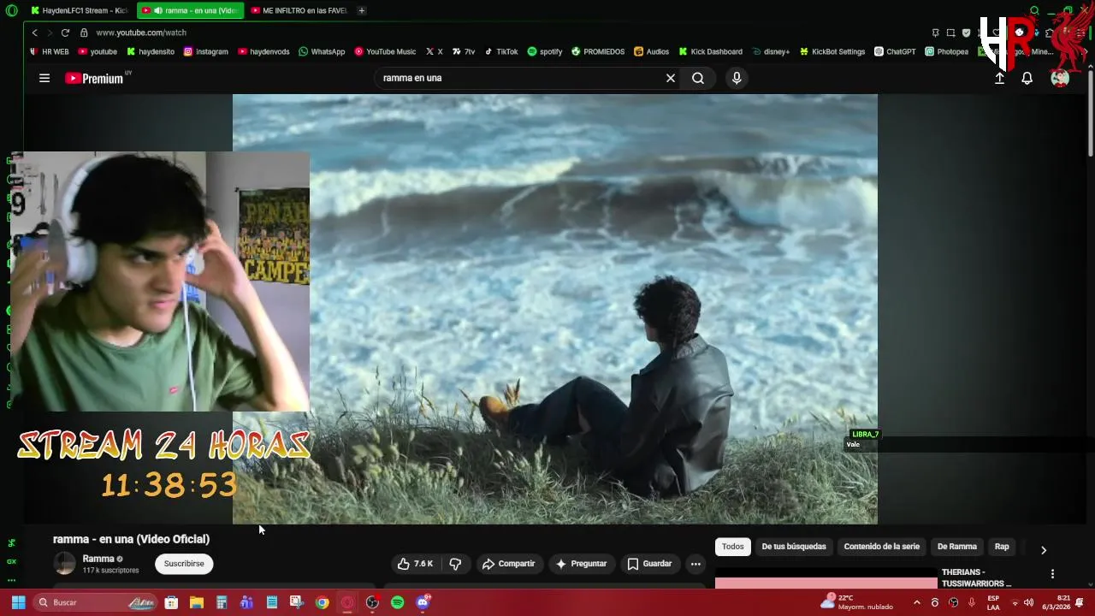The image size is (1095, 616).
Task: Switch to 'ME INFILTRO en las FAVEL' tab
Action: tap(299, 10)
